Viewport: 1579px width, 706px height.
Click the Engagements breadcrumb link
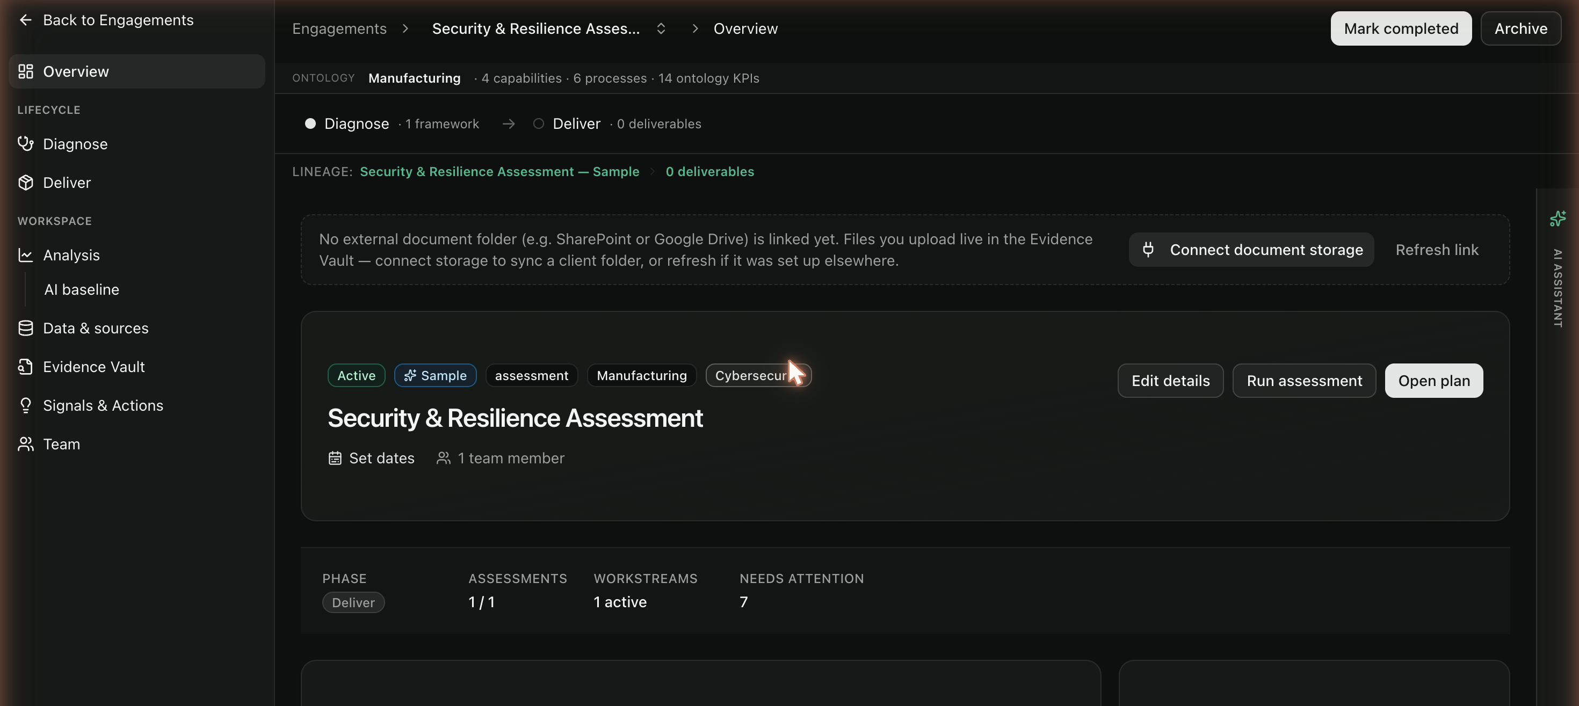coord(339,28)
